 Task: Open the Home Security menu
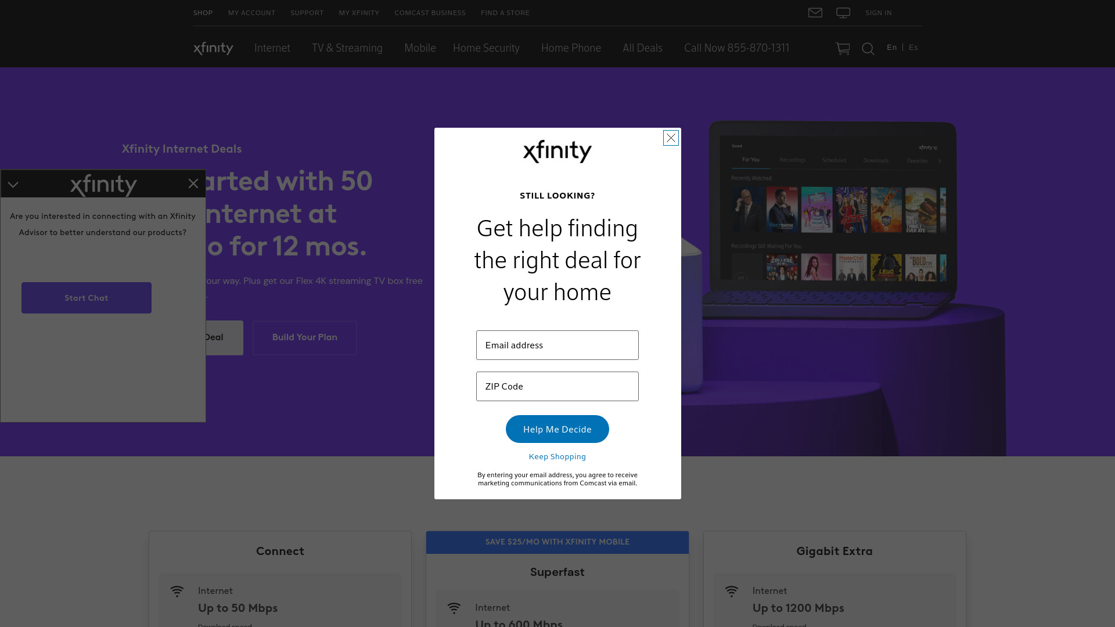pos(486,48)
